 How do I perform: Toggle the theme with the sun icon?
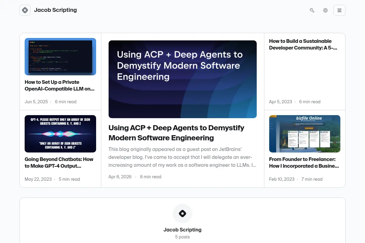click(325, 10)
